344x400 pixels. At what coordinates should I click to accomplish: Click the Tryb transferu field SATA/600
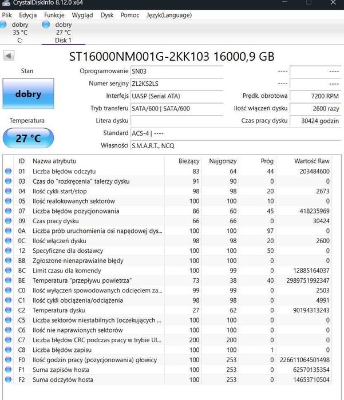click(x=177, y=108)
